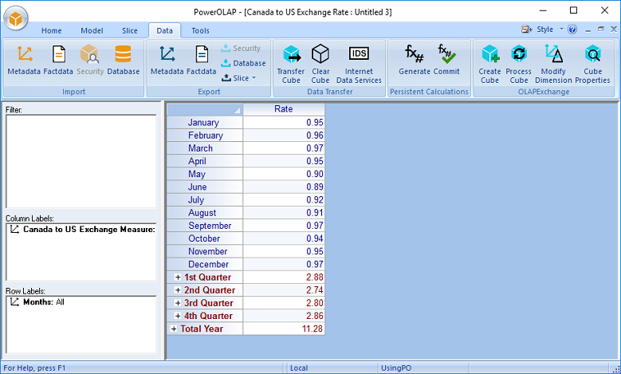Click Export Metadata icon
621x374 pixels.
click(x=167, y=60)
